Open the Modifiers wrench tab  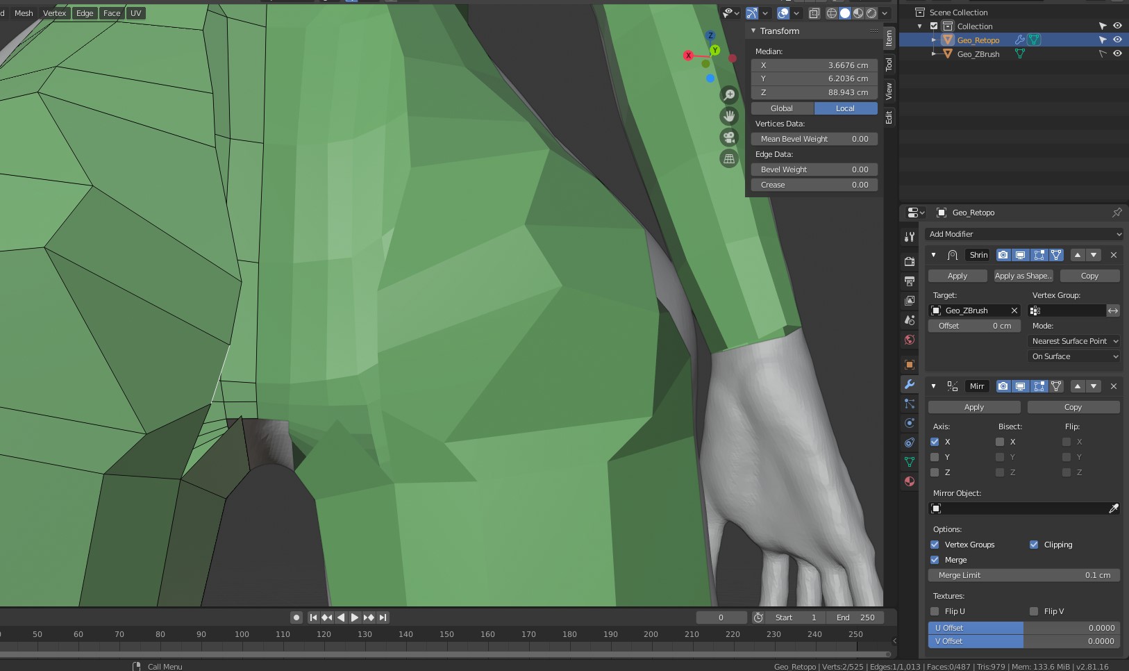910,384
